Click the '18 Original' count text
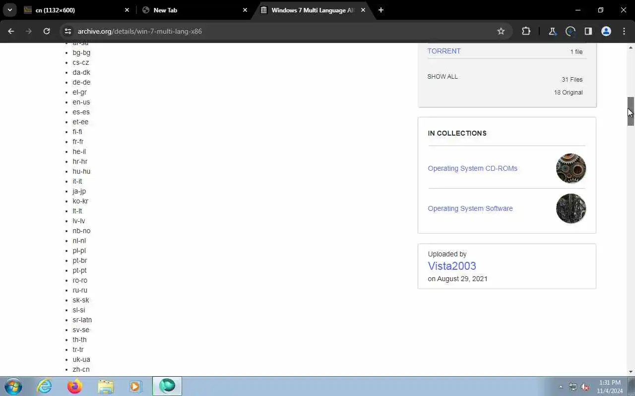Image resolution: width=635 pixels, height=396 pixels. [x=568, y=93]
